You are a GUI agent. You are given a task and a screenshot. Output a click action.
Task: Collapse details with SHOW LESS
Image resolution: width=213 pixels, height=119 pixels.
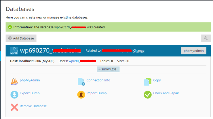point(108,69)
